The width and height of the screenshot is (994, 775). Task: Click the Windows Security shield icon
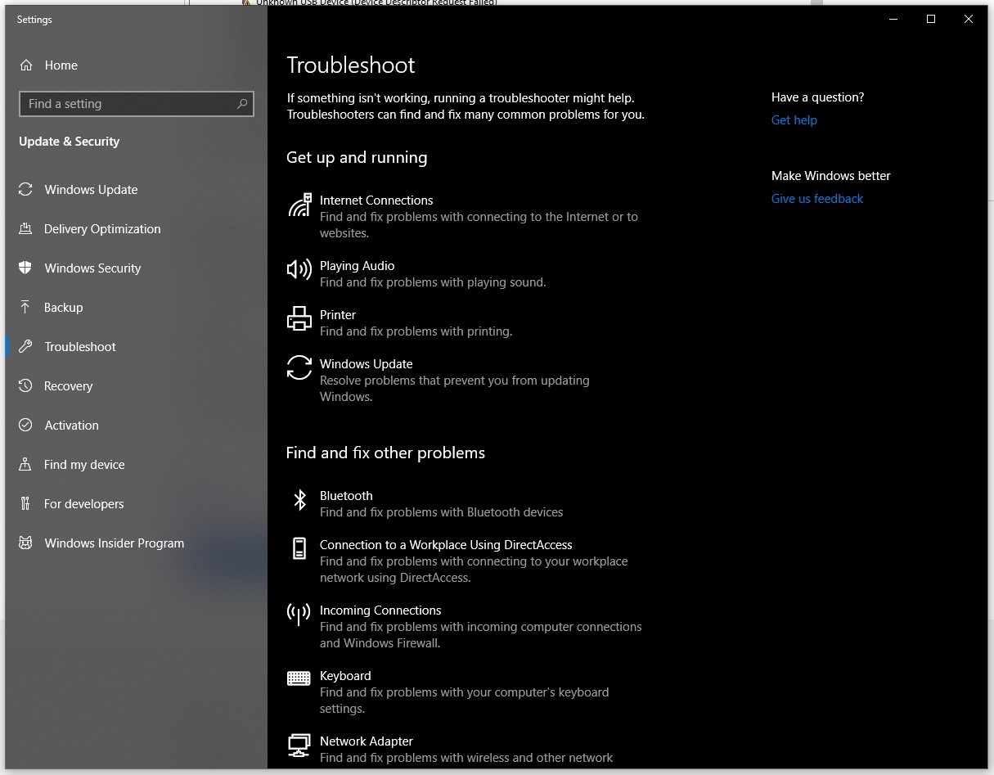[x=25, y=268]
